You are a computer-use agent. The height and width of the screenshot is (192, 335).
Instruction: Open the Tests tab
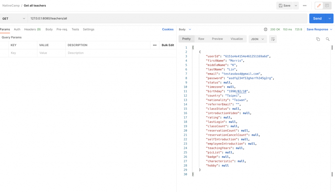click(75, 29)
